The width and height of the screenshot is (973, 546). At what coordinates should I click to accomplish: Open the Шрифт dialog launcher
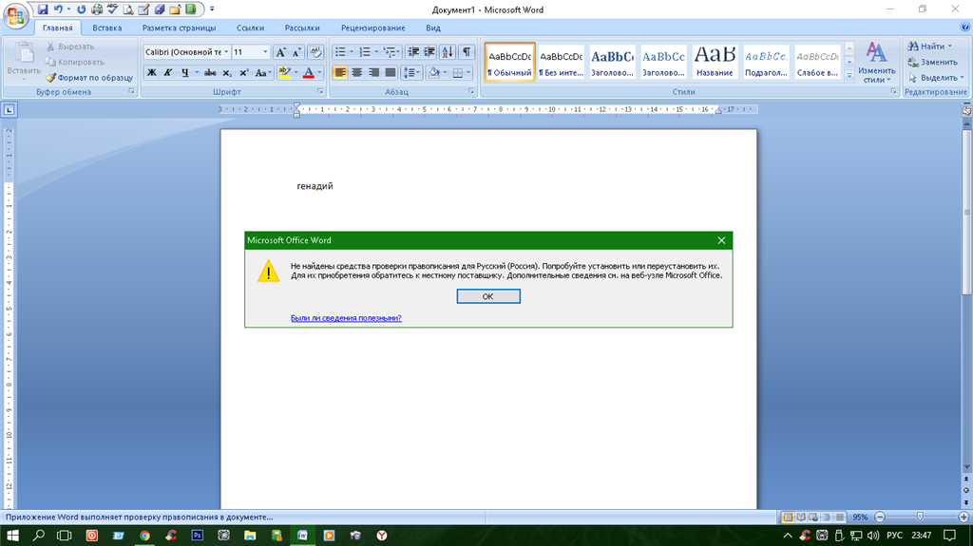[x=320, y=92]
